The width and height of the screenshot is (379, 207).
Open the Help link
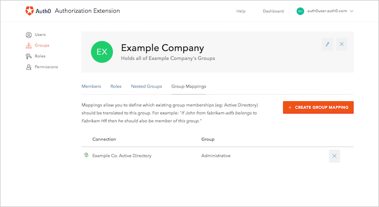(241, 11)
